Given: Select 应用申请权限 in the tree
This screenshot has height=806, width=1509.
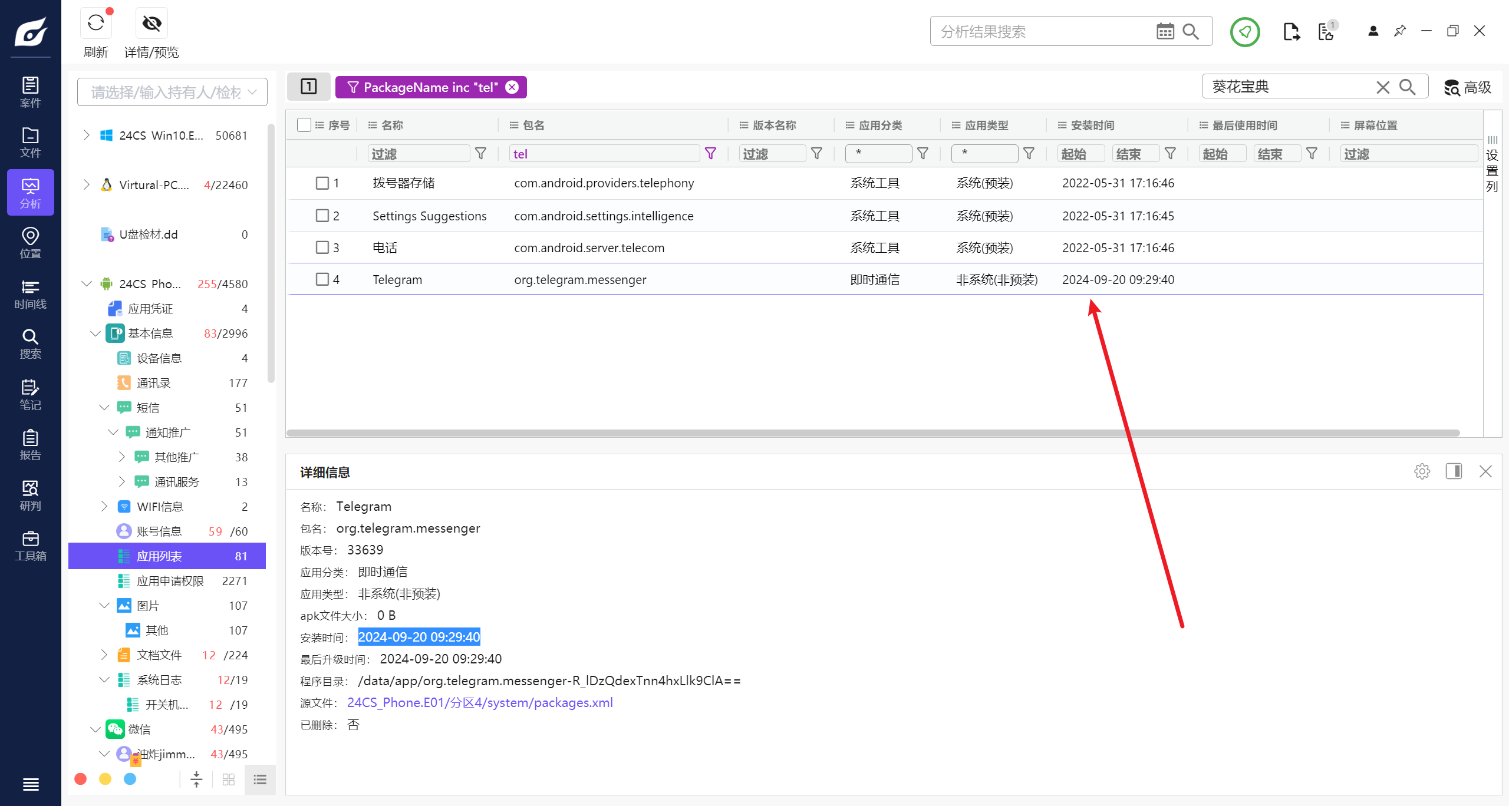Looking at the screenshot, I should pos(170,581).
